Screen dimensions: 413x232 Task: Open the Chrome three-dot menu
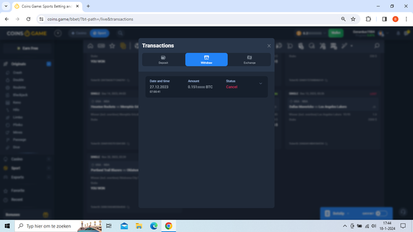pyautogui.click(x=406, y=19)
